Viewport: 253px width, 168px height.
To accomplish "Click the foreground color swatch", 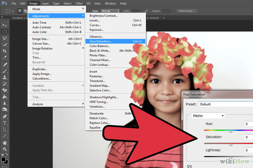I will [x=3, y=159].
